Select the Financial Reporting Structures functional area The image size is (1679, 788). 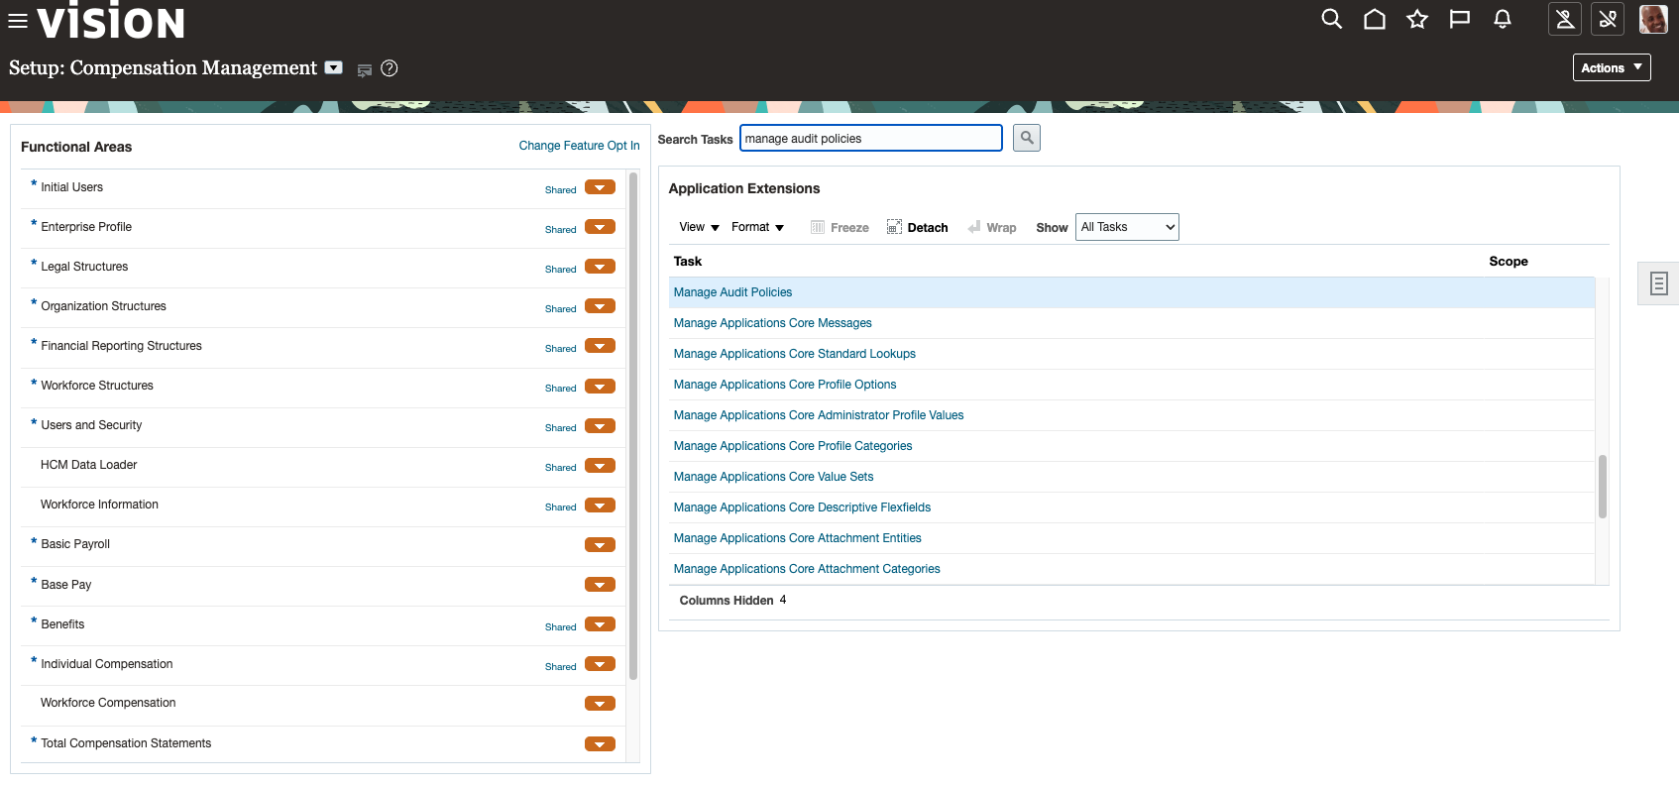click(121, 346)
